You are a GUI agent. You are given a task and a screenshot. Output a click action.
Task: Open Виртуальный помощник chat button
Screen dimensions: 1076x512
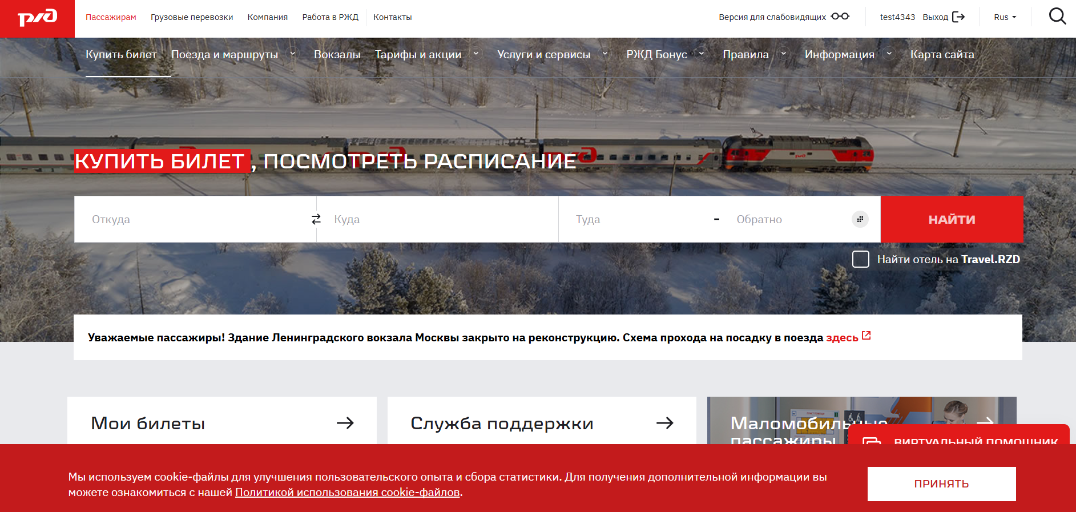(x=959, y=435)
